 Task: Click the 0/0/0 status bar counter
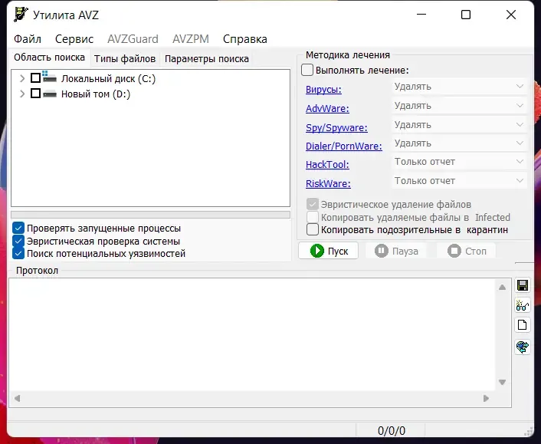click(x=392, y=430)
